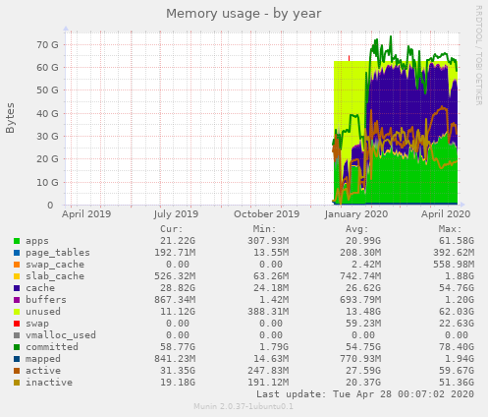Click the active brown legend swatch
Screen dimensions: 488x417
pyautogui.click(x=17, y=371)
